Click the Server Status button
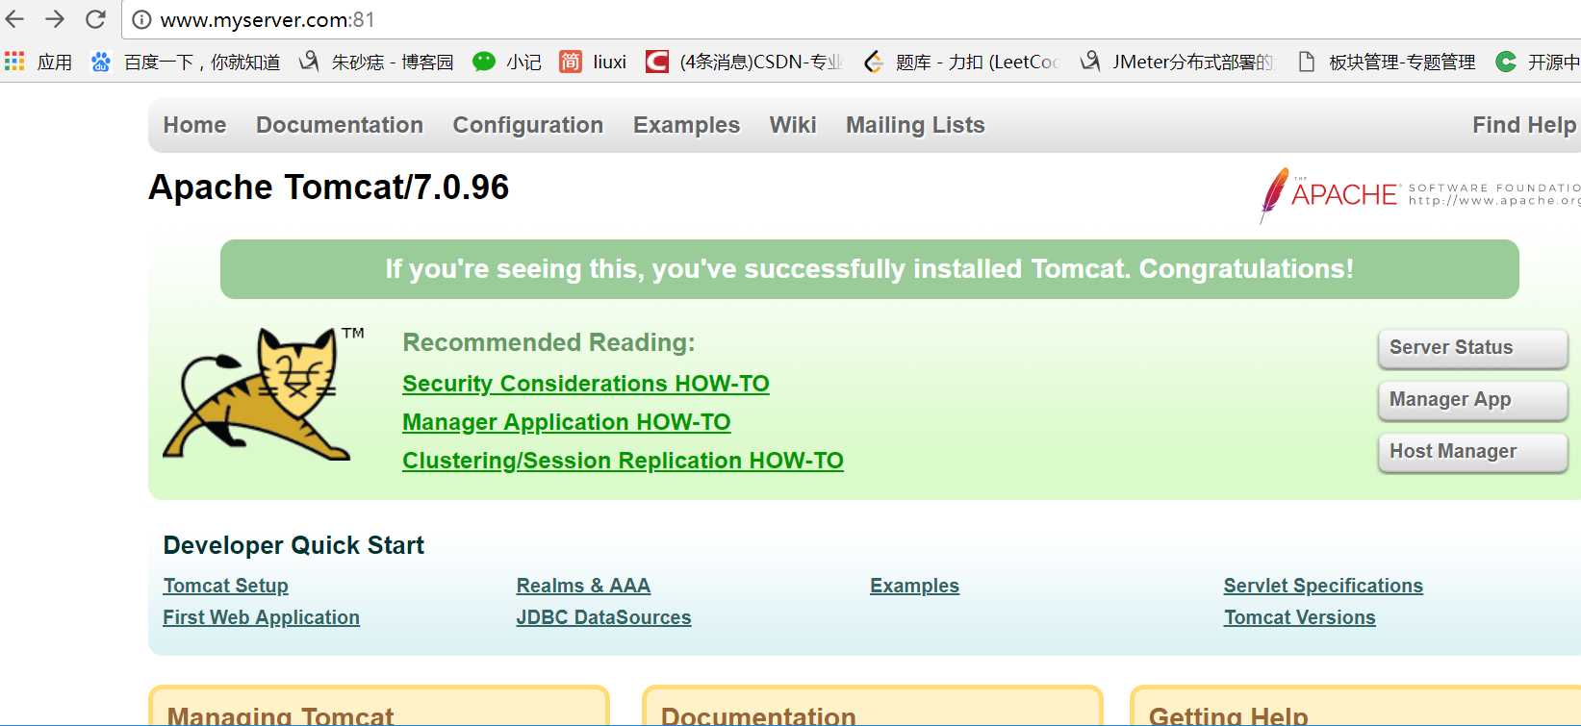The height and width of the screenshot is (726, 1581). coord(1473,348)
